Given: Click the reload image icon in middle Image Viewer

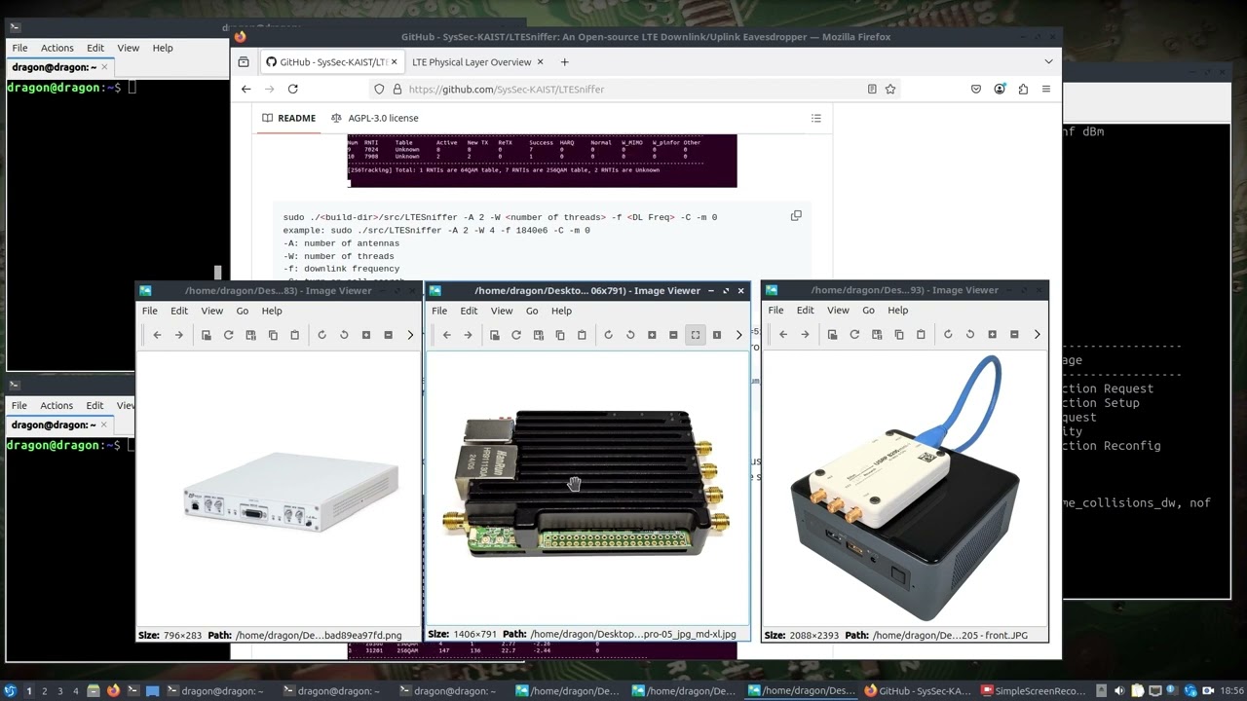Looking at the screenshot, I should tap(516, 335).
